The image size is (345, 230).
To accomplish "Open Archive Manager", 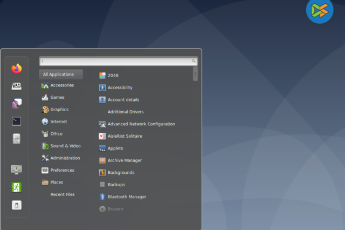I will 125,160.
